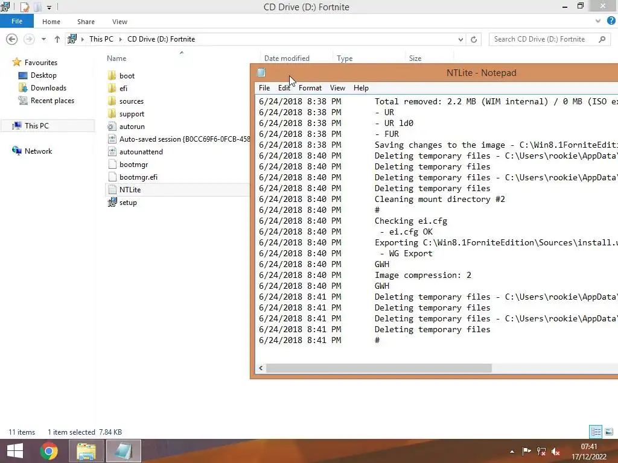Open File Explorer taskbar button
Screen dimensions: 618x463
pos(86,451)
